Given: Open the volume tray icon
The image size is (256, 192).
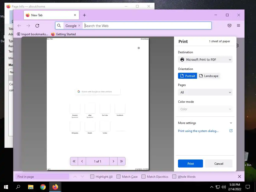Looking at the screenshot, I should [x=224, y=187].
